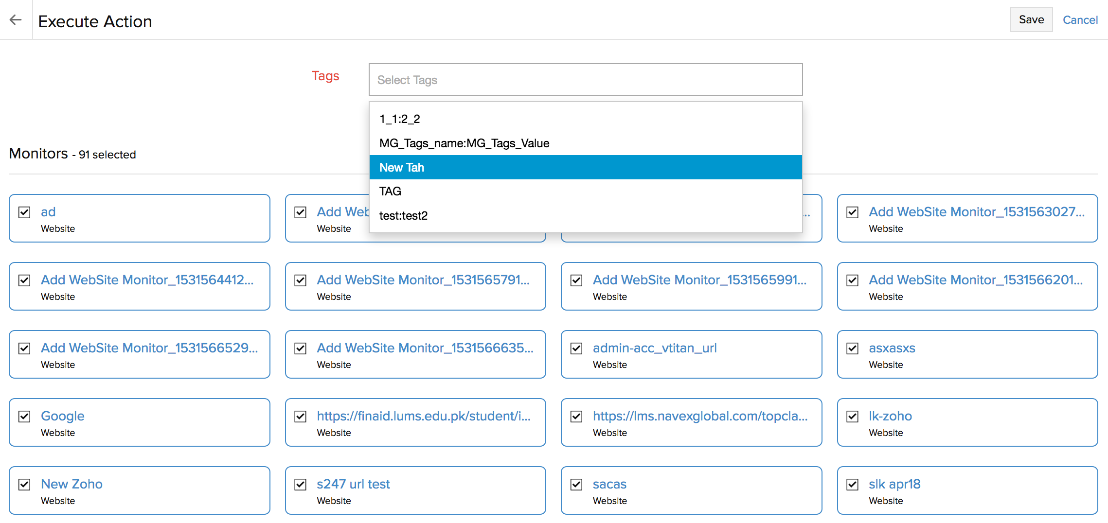1108x523 pixels.
Task: Choose MG_Tags_name:MG_Tags_Value from the tag list
Action: pos(464,143)
